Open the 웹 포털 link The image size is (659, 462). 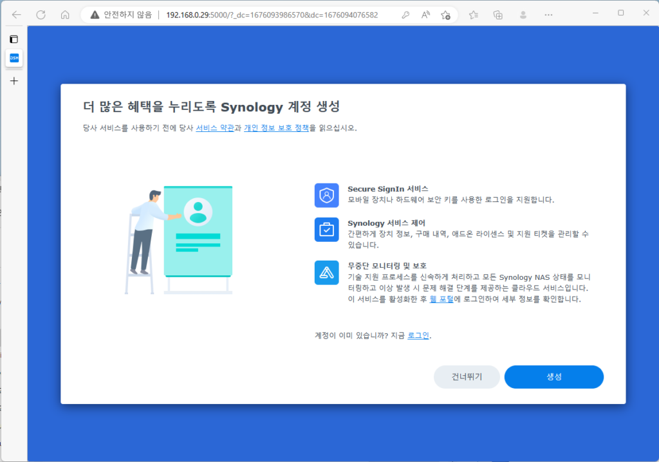tap(441, 299)
